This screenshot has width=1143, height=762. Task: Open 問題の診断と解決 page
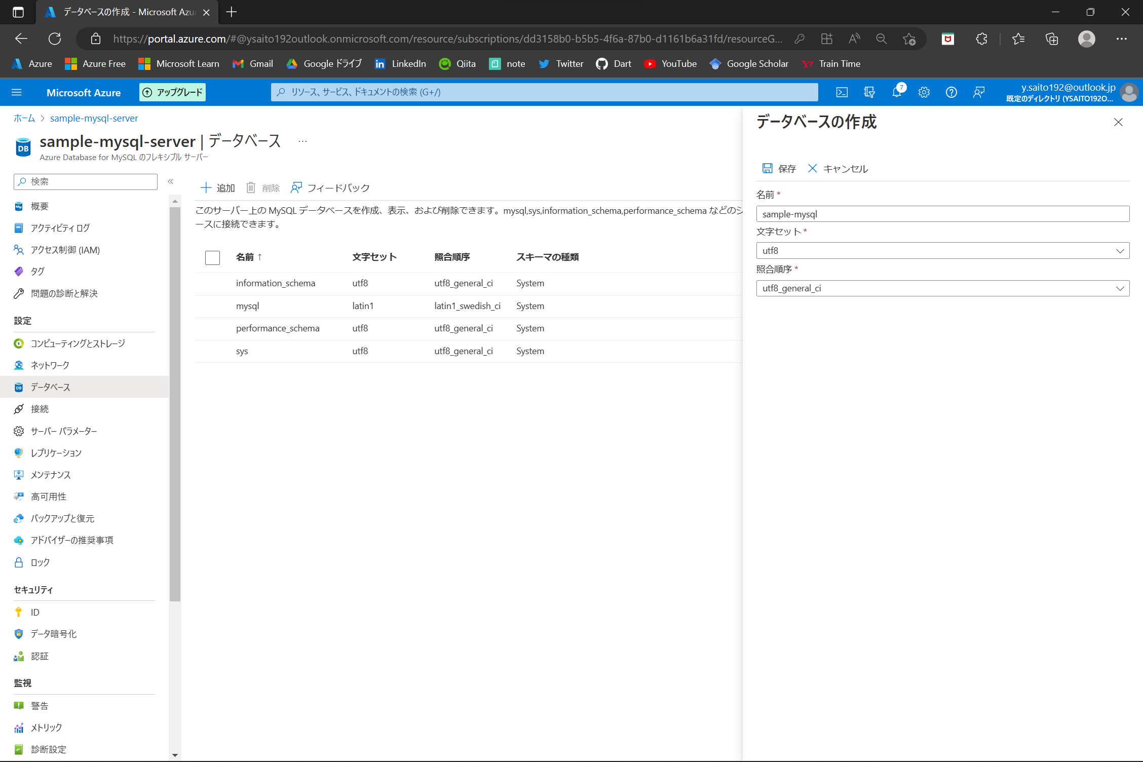[x=63, y=293]
